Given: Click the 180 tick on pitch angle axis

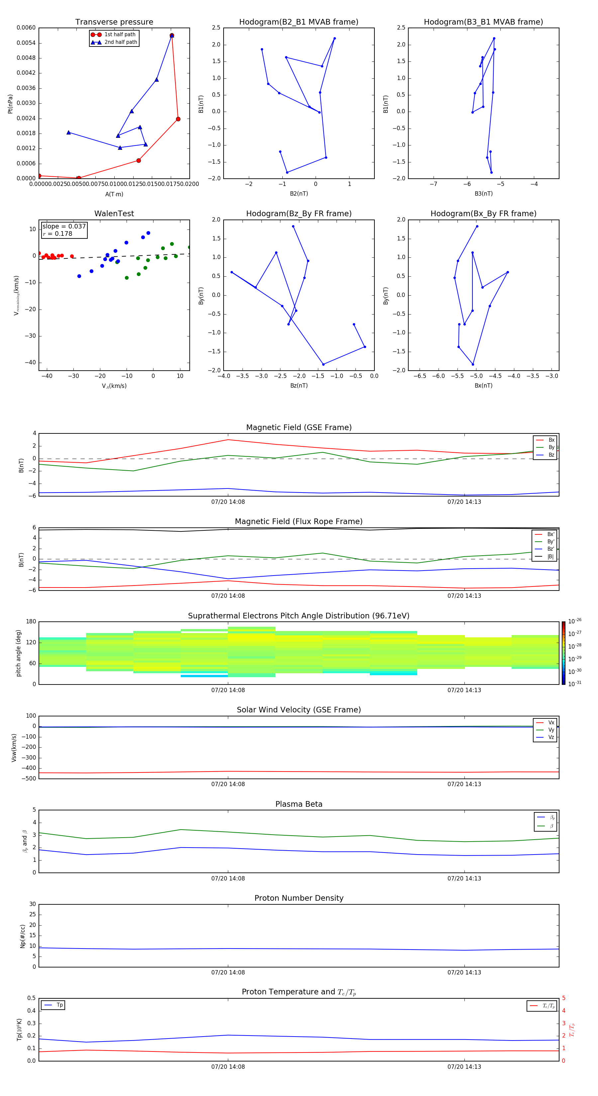Looking at the screenshot, I should click(x=31, y=622).
